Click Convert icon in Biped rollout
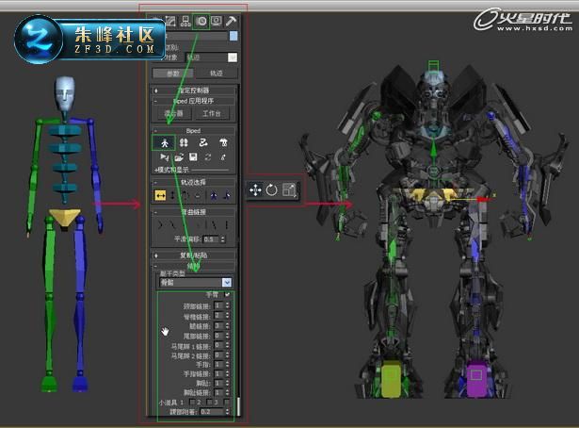This screenshot has height=428, width=579. [208, 157]
